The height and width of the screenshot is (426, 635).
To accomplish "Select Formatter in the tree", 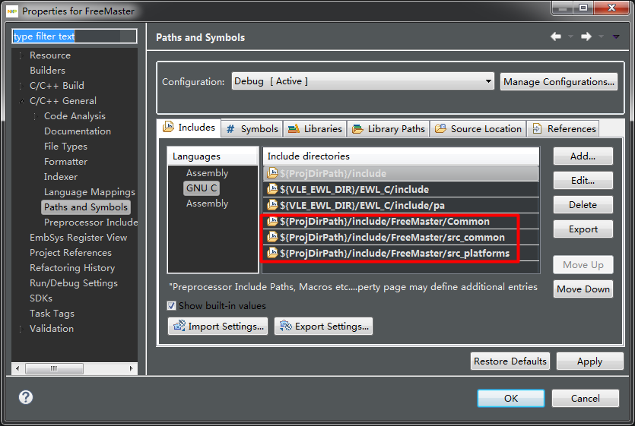I will click(x=65, y=162).
